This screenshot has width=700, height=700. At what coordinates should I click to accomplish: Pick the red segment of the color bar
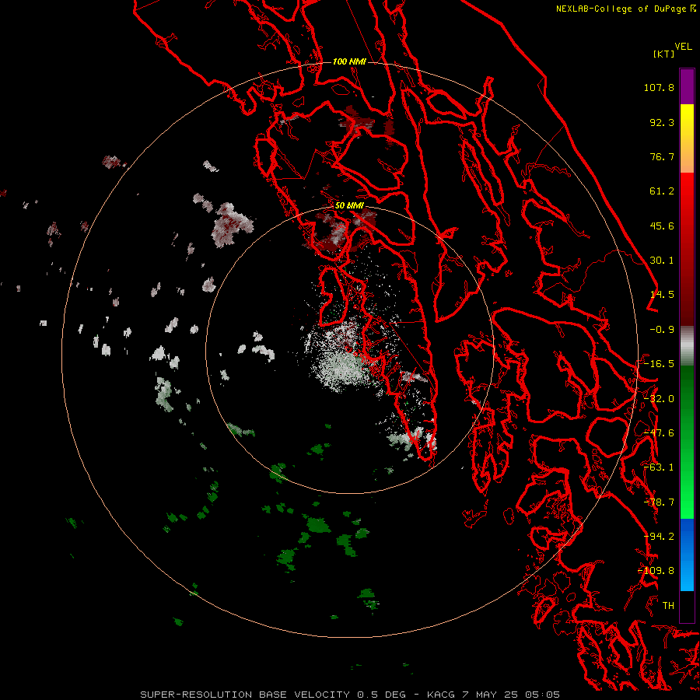pos(687,249)
